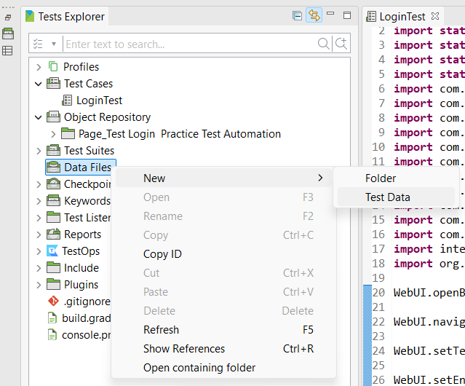Image resolution: width=465 pixels, height=386 pixels.
Task: Select the Test Suites label
Action: [x=90, y=151]
